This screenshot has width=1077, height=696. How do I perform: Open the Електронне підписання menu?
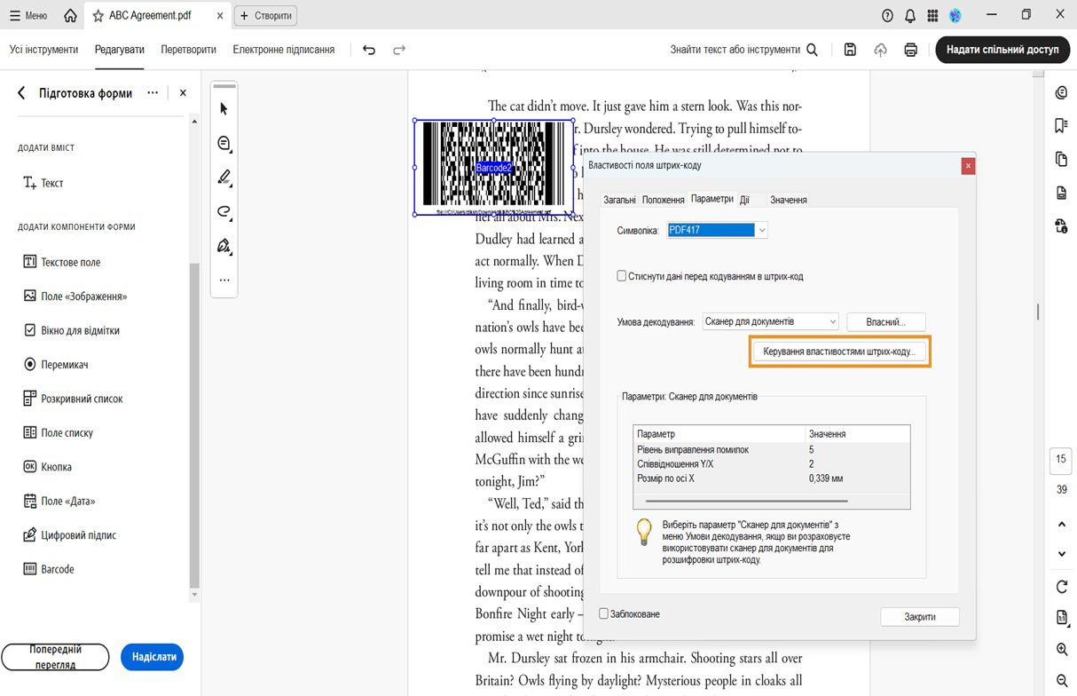284,50
